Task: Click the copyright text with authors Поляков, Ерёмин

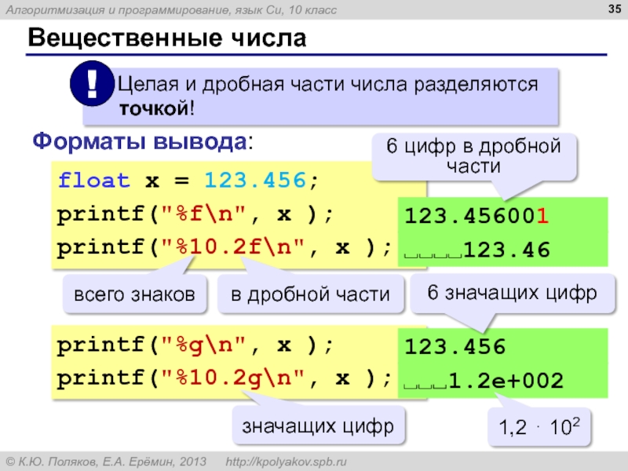Action: click(106, 460)
